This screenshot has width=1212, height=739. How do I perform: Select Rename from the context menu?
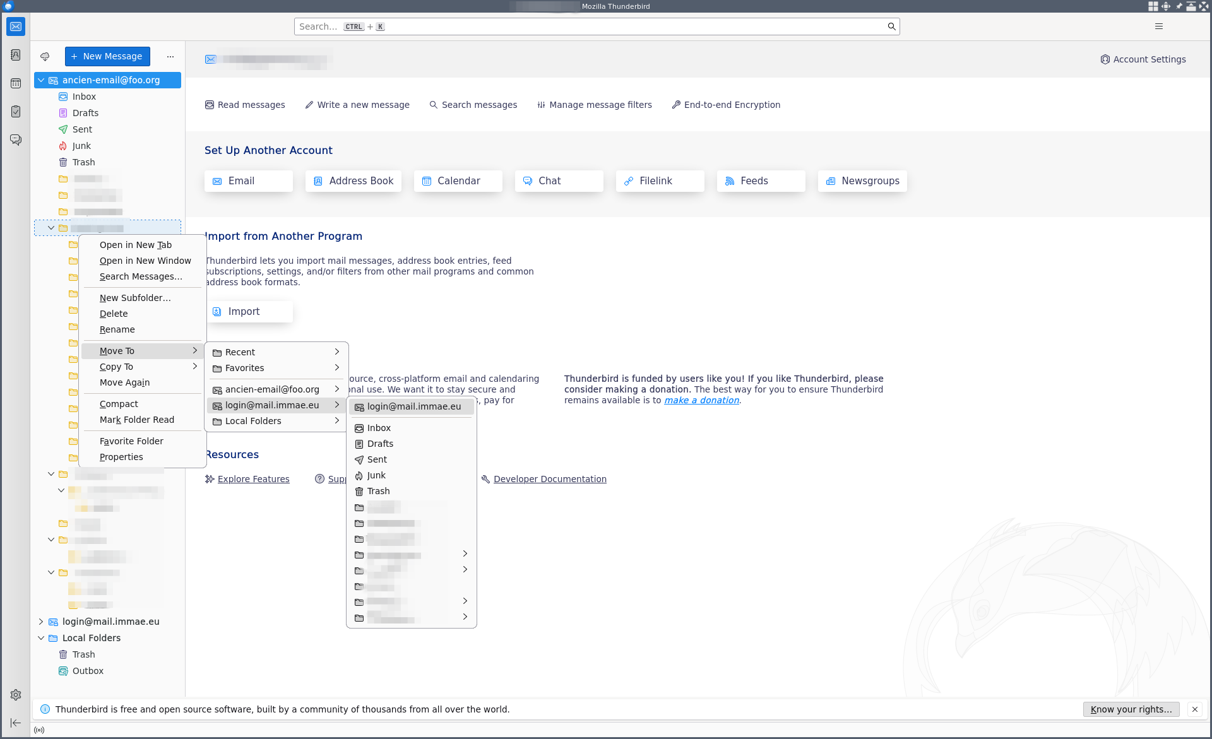point(117,329)
